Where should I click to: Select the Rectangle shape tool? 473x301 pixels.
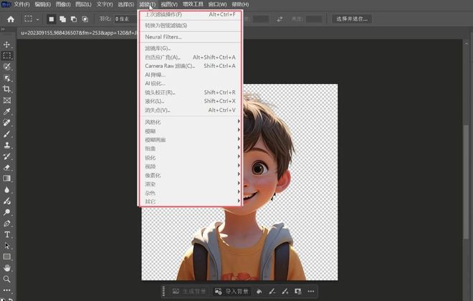[x=6, y=257]
